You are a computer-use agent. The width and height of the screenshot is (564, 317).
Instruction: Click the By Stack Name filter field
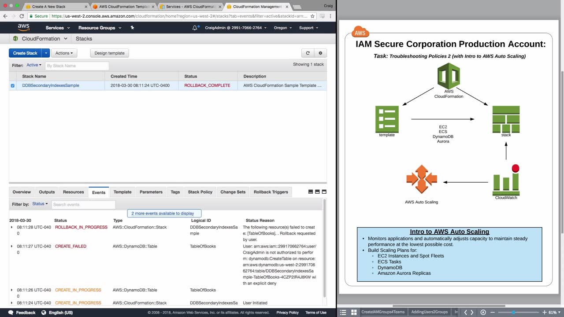(x=77, y=66)
